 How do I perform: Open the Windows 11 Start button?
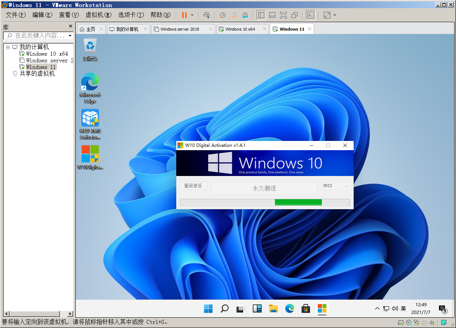[x=208, y=308]
